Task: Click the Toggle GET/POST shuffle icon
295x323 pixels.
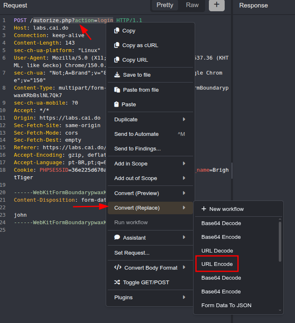Action: tap(117, 282)
